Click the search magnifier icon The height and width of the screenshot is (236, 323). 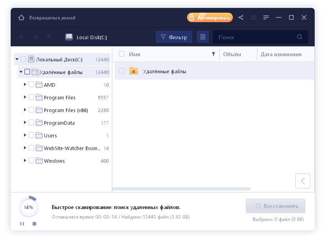pos(300,37)
